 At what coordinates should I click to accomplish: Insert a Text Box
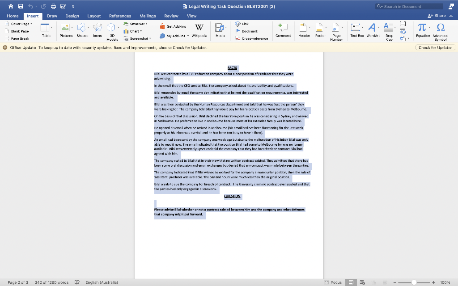point(357,30)
